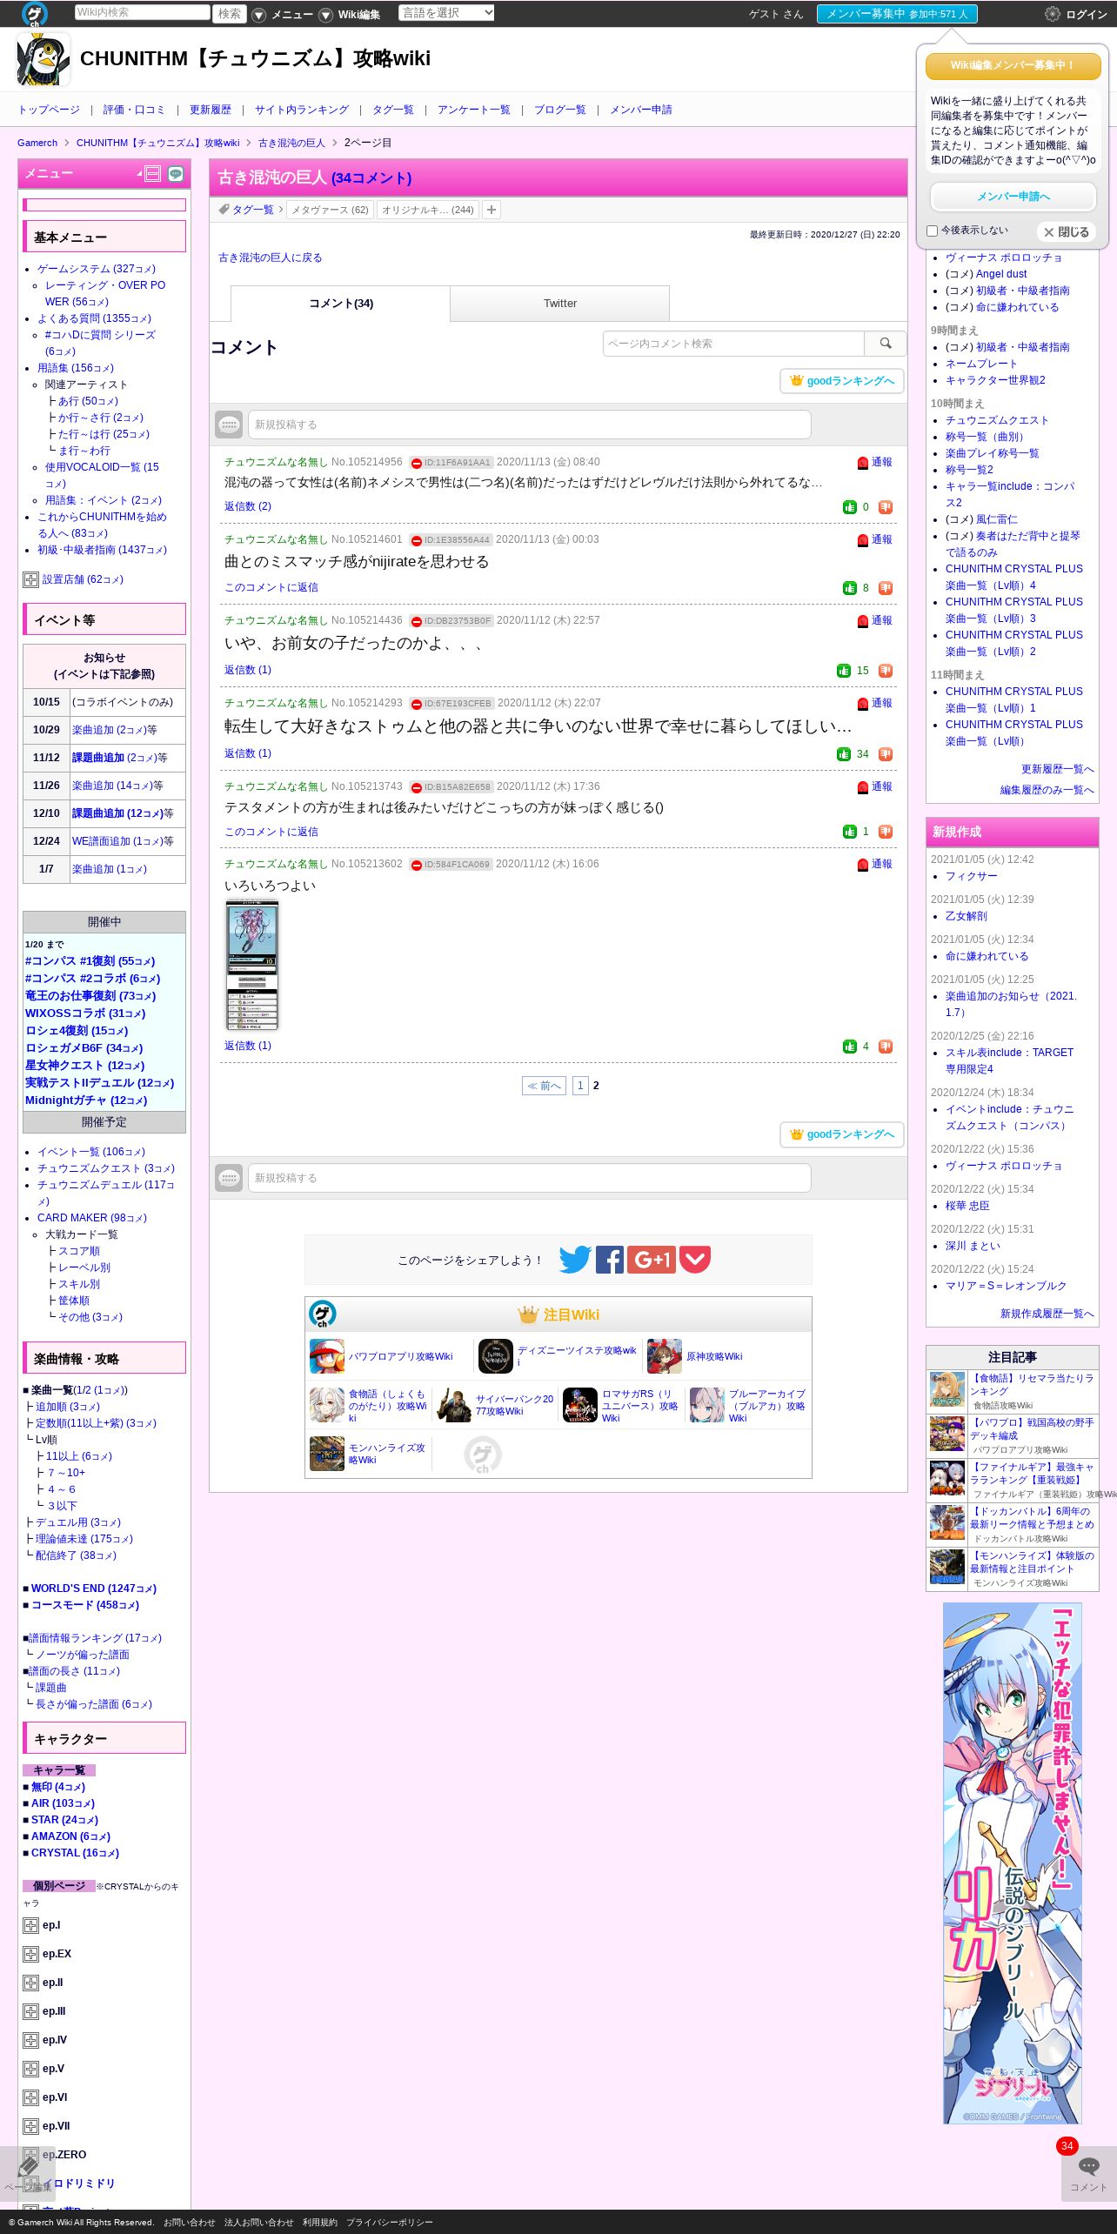Switch to the コメント(34) tab
The width and height of the screenshot is (1117, 2234).
click(x=341, y=304)
